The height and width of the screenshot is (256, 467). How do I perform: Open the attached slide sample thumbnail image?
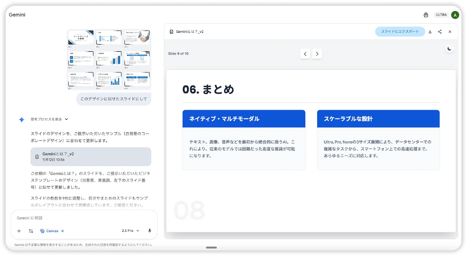[109, 60]
